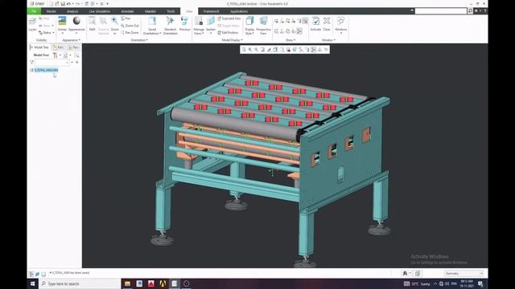Click the Refit view icon
The height and width of the screenshot is (289, 515).
[x=93, y=25]
